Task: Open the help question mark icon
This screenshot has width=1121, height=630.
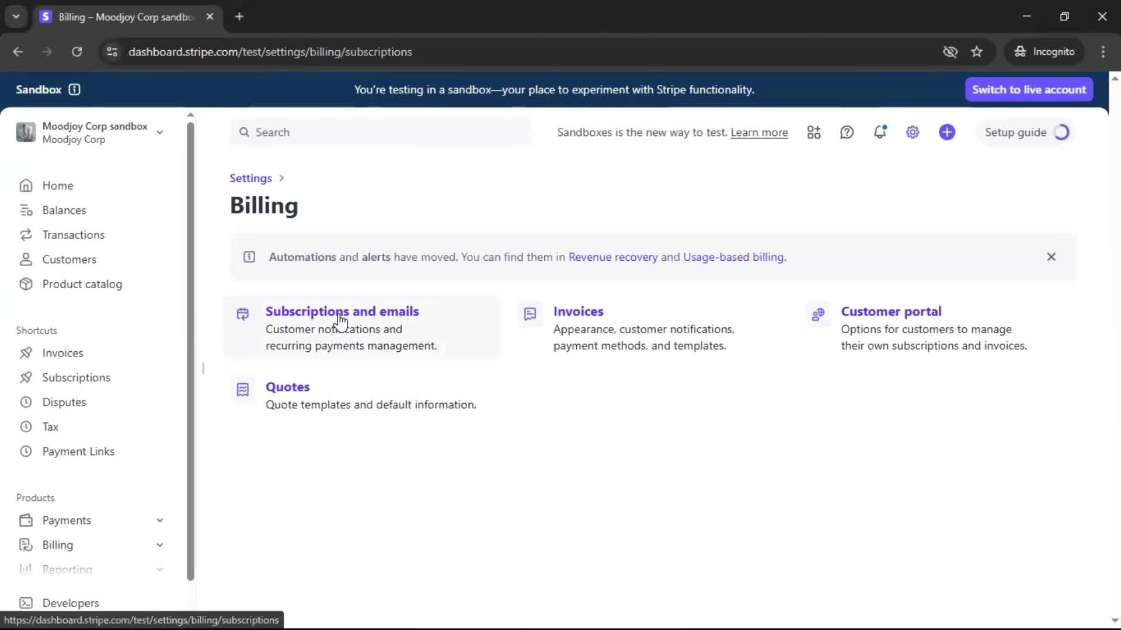Action: (847, 132)
